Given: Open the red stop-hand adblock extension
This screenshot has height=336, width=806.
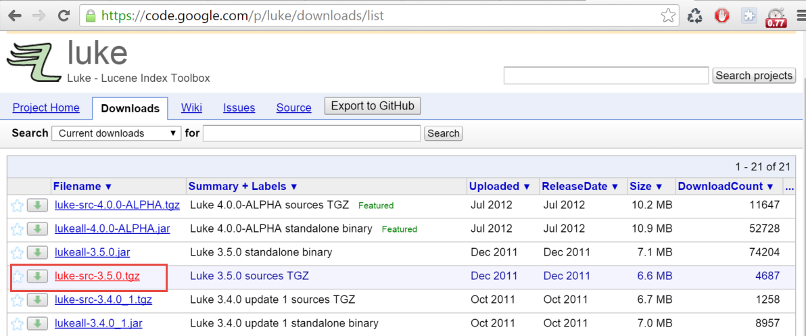Looking at the screenshot, I should pos(722,16).
